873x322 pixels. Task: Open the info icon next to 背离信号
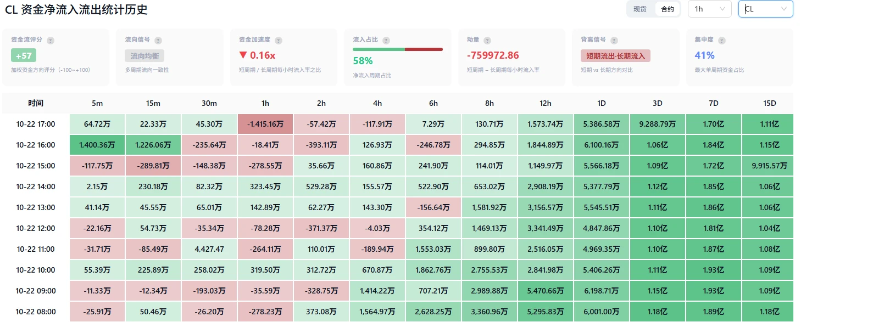pyautogui.click(x=614, y=41)
